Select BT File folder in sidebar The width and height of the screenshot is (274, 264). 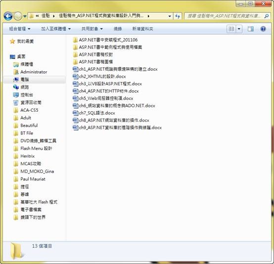click(23, 133)
